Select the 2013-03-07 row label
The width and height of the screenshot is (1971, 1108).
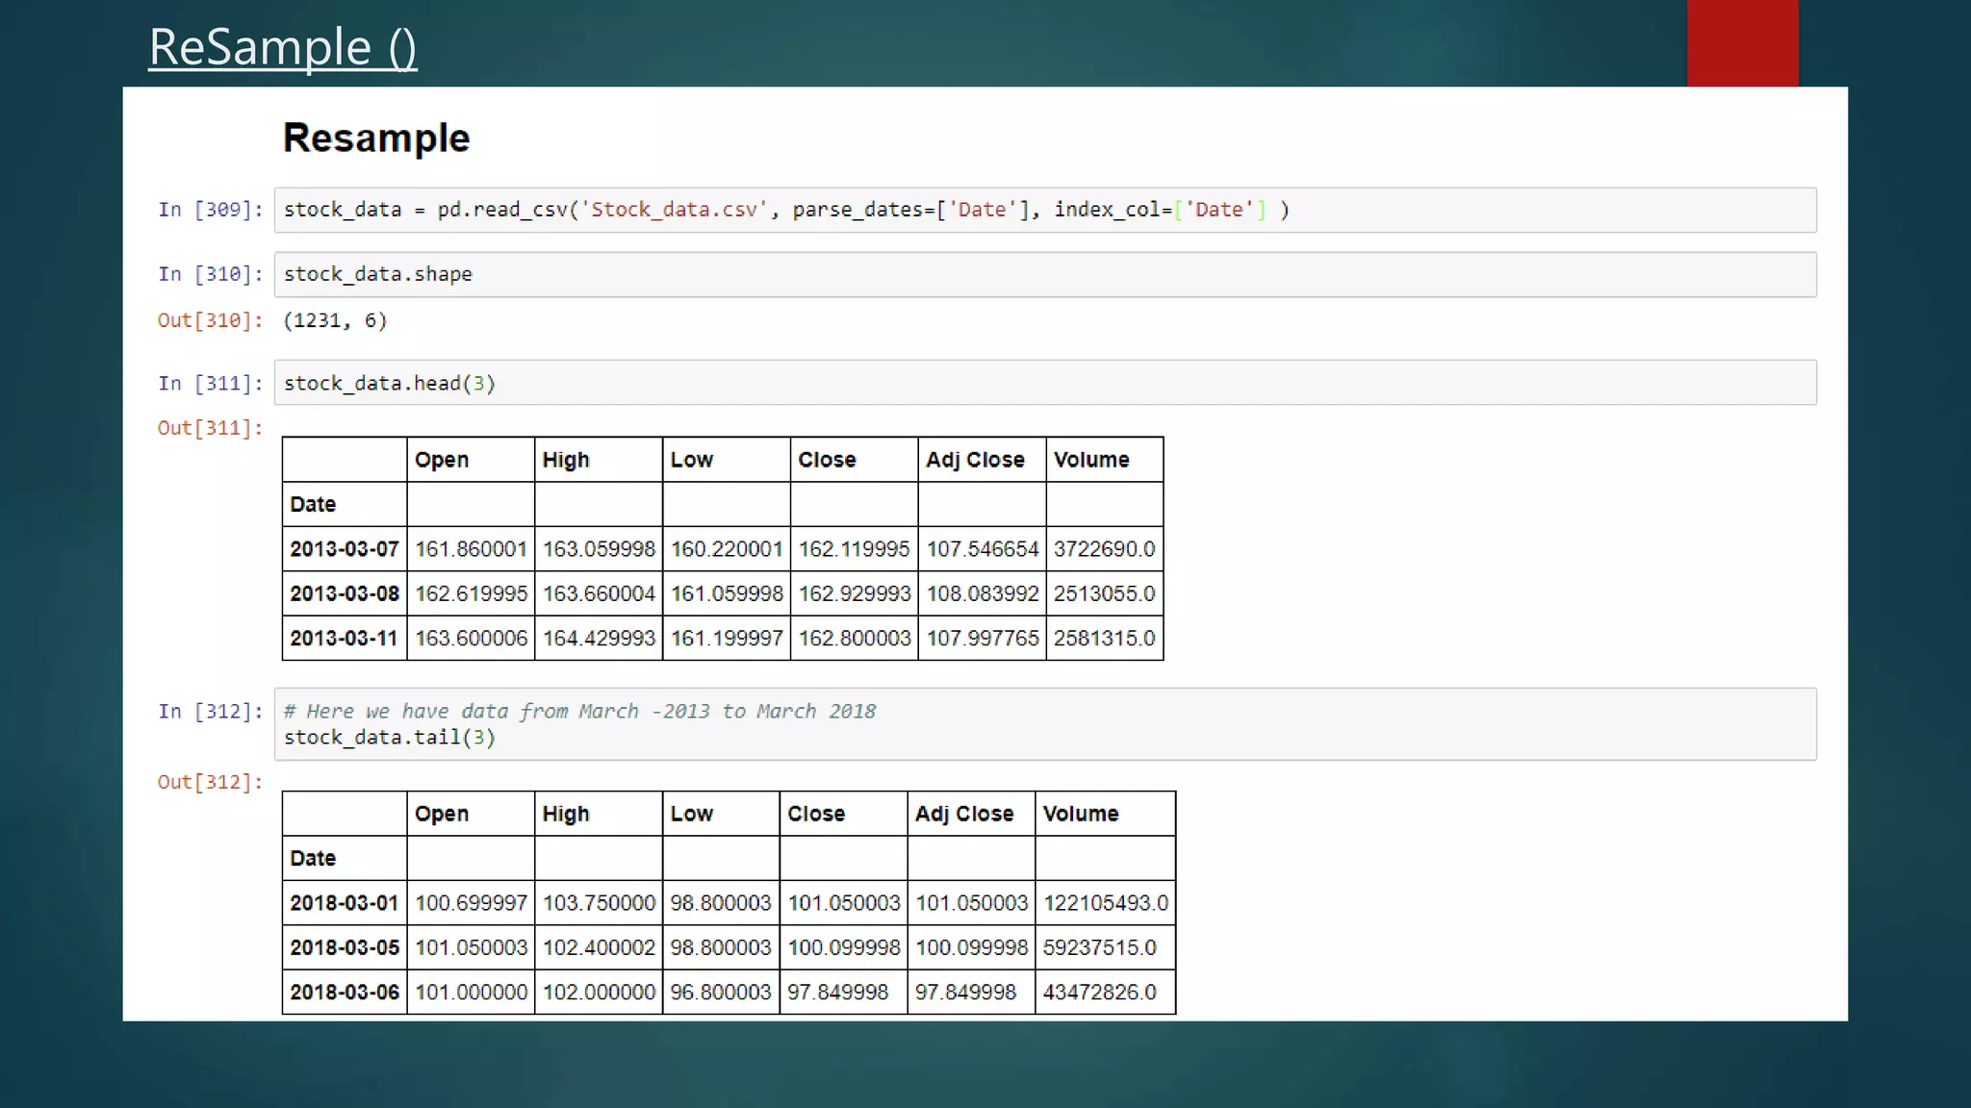345,549
